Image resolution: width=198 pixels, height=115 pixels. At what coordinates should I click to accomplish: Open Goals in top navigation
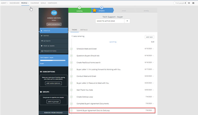point(43,3)
